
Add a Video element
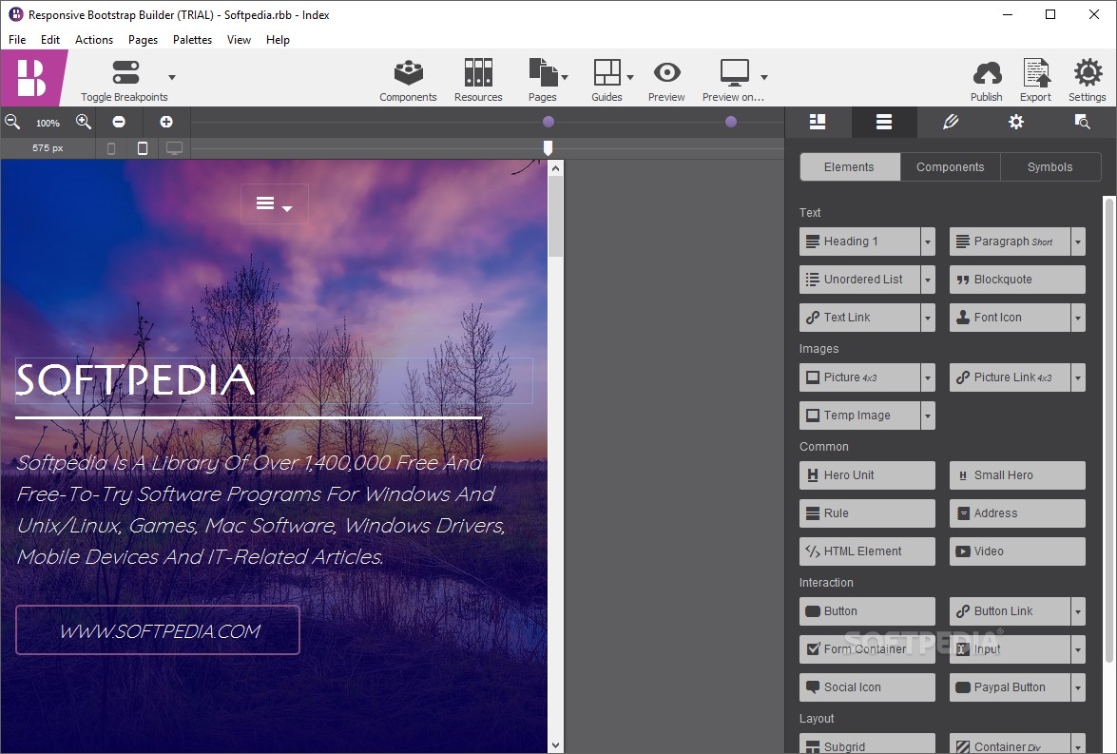click(x=1017, y=551)
